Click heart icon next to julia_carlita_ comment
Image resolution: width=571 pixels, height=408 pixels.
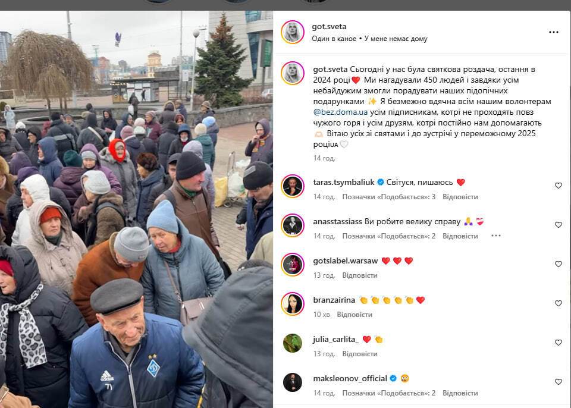tap(559, 343)
